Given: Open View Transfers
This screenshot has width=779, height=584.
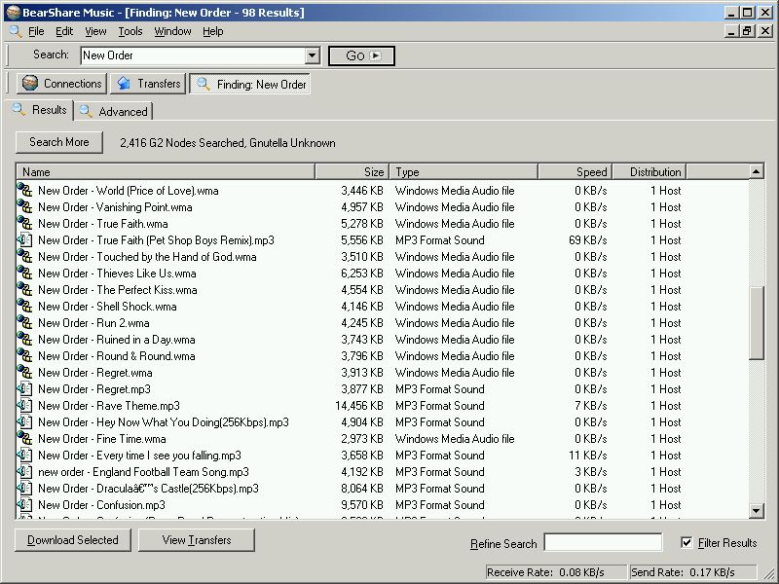Looking at the screenshot, I should 196,539.
